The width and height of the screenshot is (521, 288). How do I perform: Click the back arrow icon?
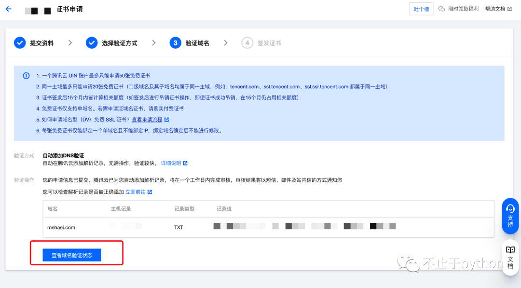pyautogui.click(x=8, y=9)
